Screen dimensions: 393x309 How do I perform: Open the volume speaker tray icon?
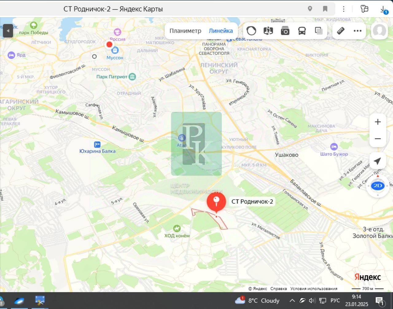312,300
